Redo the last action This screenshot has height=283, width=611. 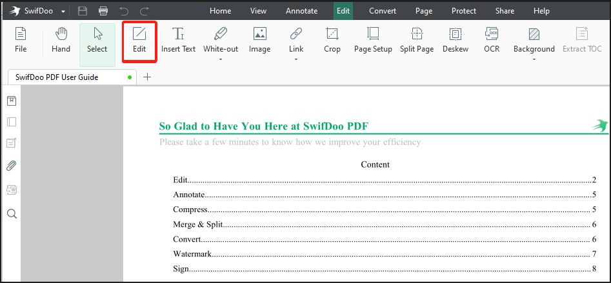[x=144, y=11]
